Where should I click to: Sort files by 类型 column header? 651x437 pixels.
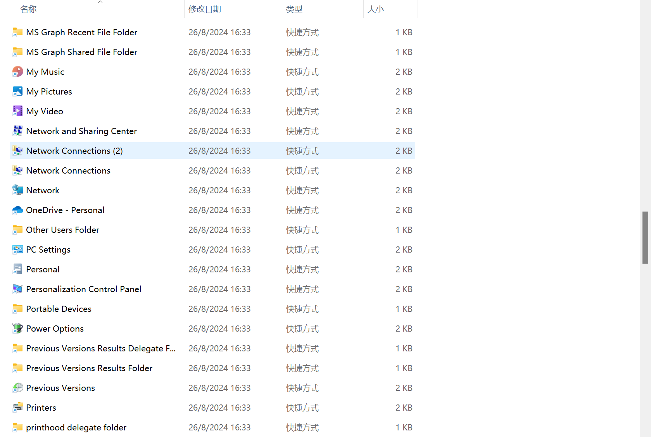tap(294, 9)
